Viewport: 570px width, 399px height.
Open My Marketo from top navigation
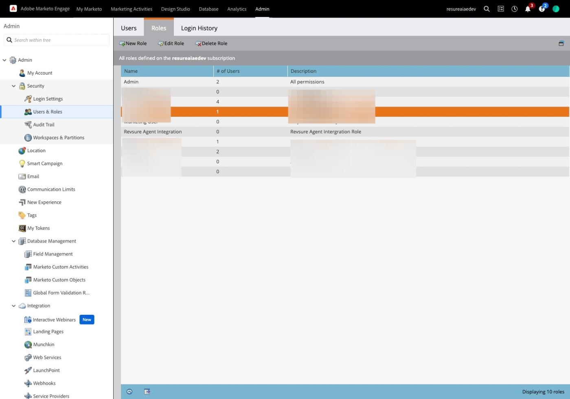coord(89,9)
